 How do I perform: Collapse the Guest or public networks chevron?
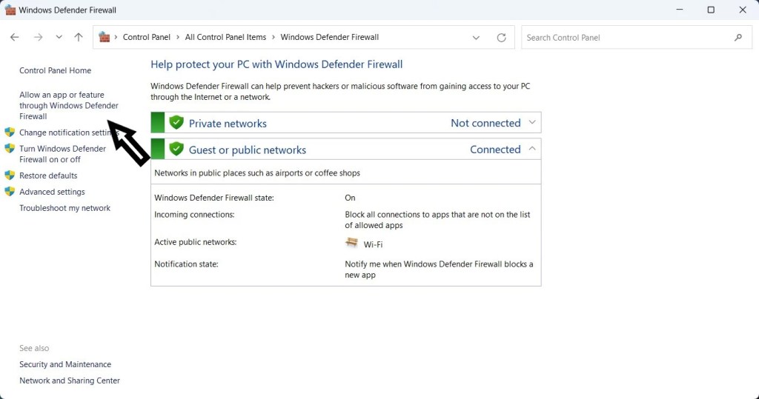532,149
